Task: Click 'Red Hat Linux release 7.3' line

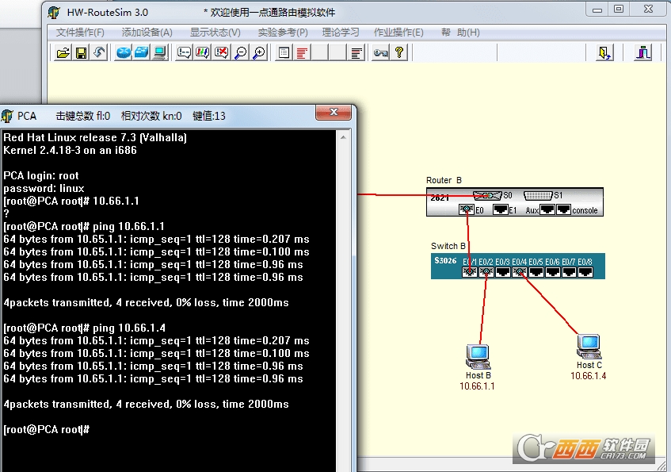Action: point(95,137)
